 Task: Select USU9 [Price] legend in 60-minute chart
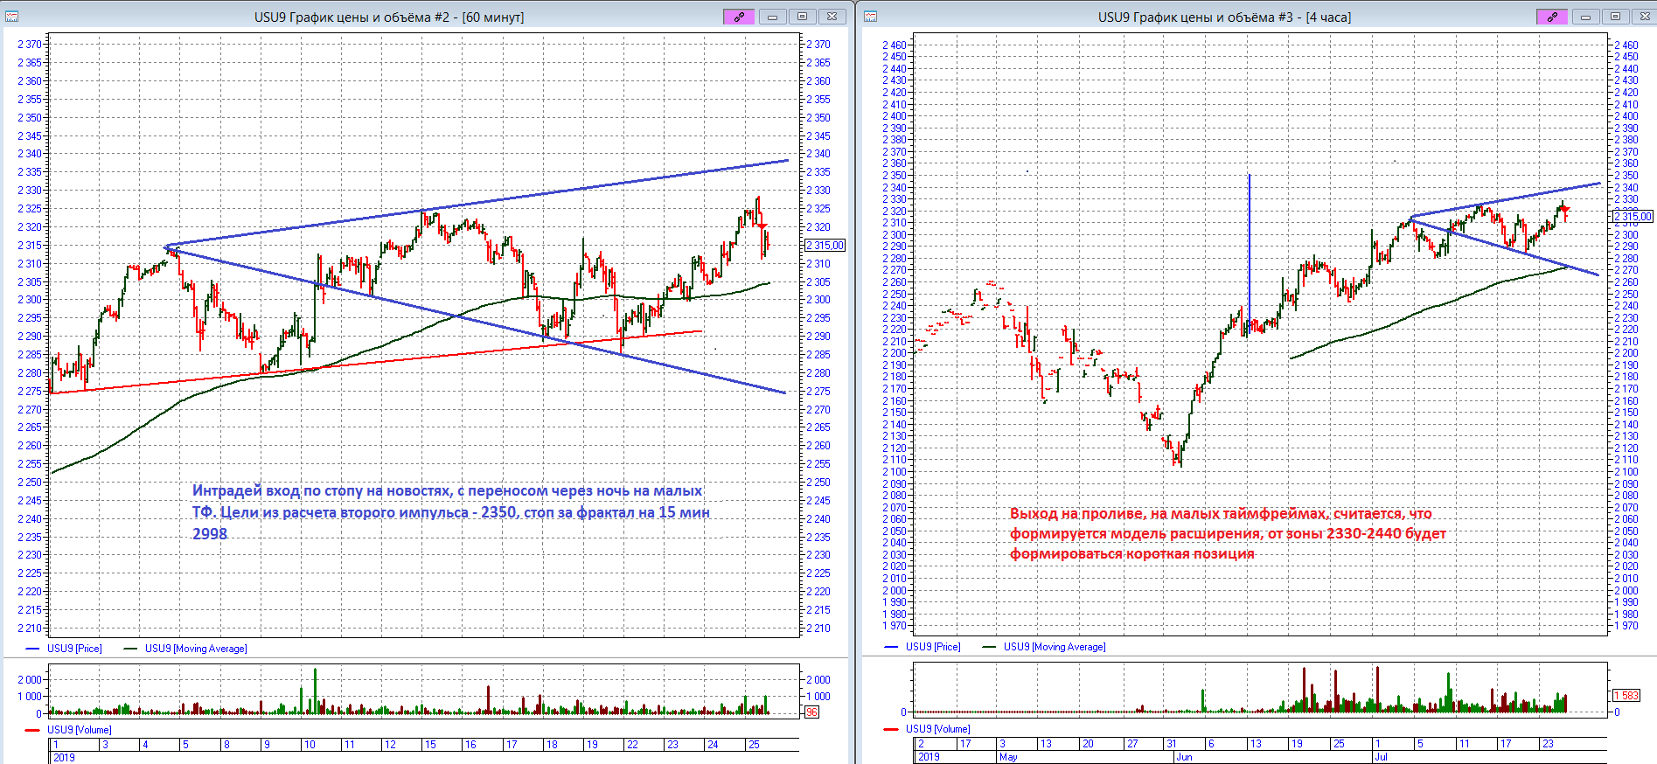tap(73, 649)
